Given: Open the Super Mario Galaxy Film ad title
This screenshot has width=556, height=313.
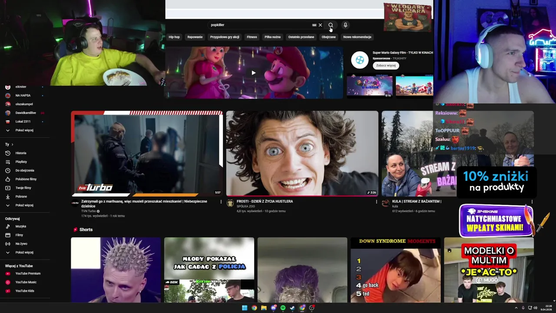Looking at the screenshot, I should pyautogui.click(x=403, y=53).
